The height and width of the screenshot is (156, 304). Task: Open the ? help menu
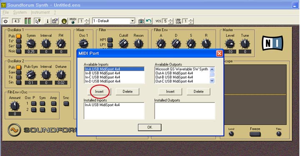click(55, 12)
